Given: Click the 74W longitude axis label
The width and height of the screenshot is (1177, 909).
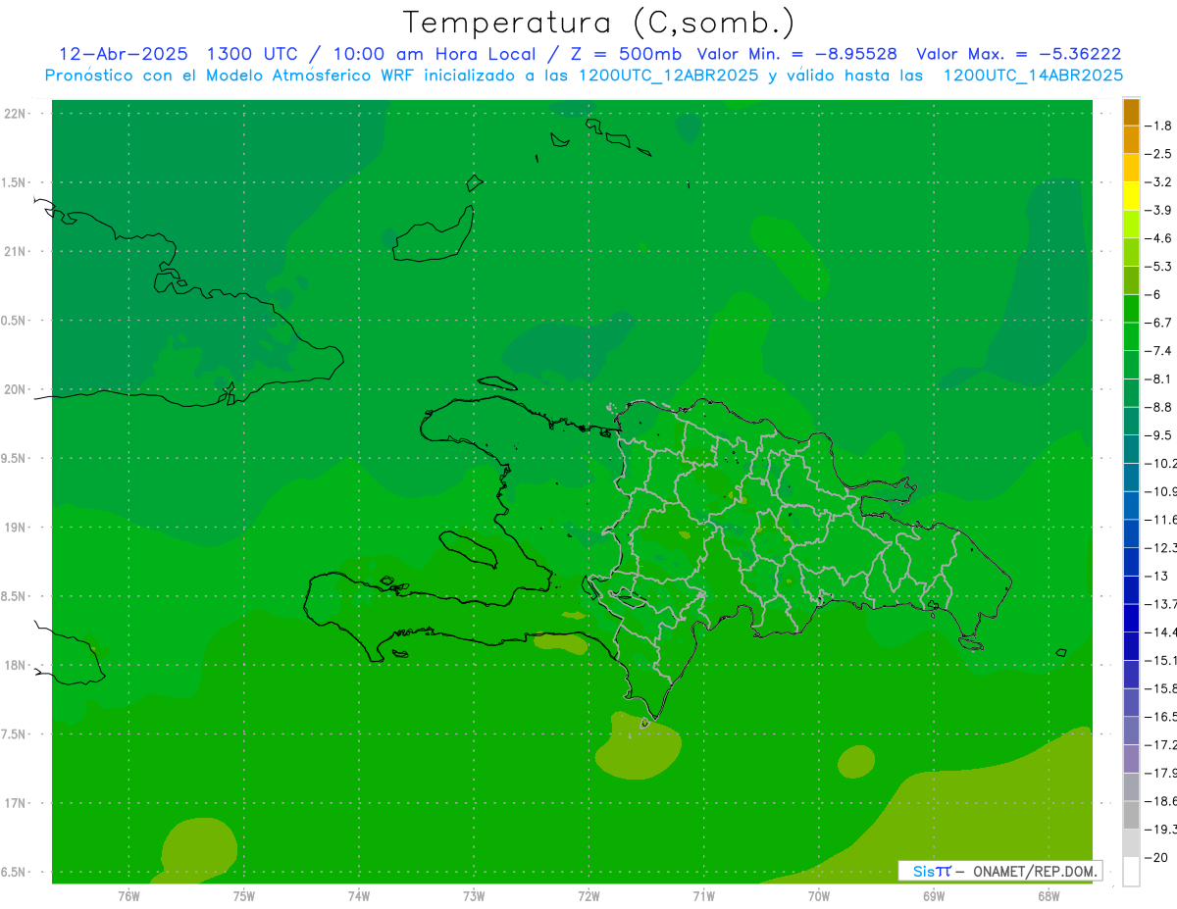Looking at the screenshot, I should (x=358, y=896).
